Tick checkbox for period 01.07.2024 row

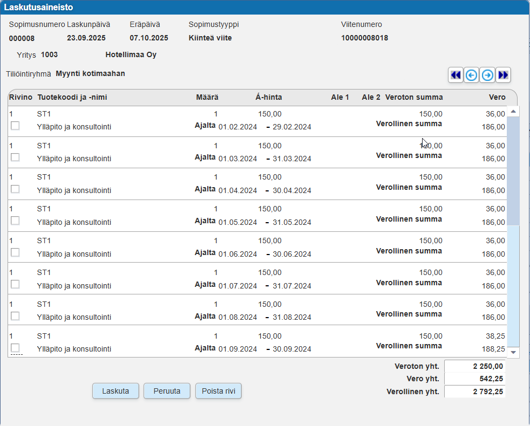tap(15, 285)
